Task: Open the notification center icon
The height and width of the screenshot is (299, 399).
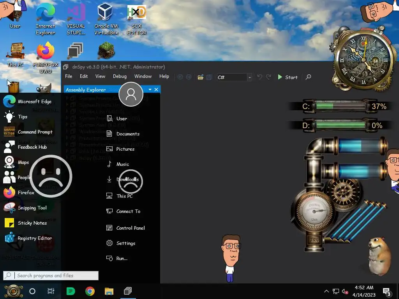Action: (x=387, y=292)
